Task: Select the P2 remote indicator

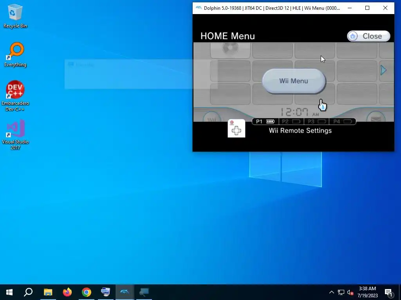Action: pyautogui.click(x=291, y=121)
